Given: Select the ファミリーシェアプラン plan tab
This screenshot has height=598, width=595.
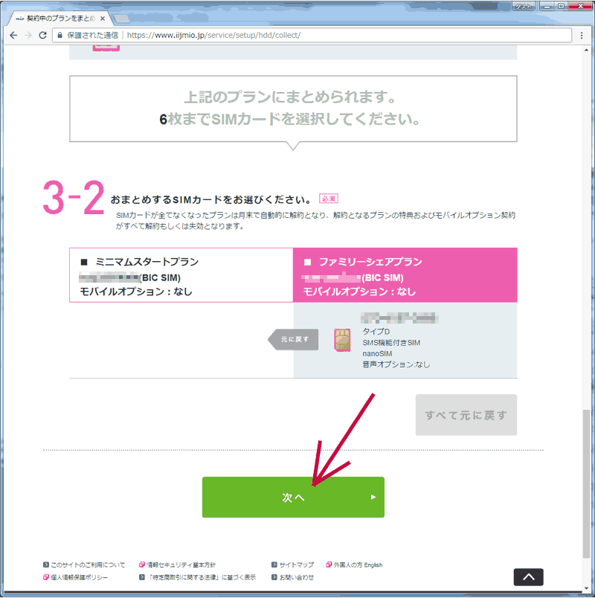Looking at the screenshot, I should tap(405, 275).
